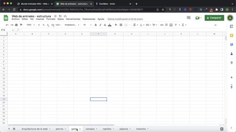The image size is (236, 132).
Task: Toggle strikethrough formatting
Action: (x=105, y=25)
